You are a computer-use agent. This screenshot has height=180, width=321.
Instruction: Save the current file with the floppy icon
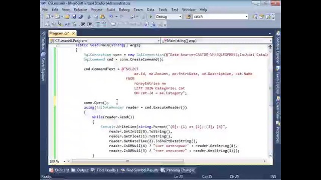[x=74, y=16]
